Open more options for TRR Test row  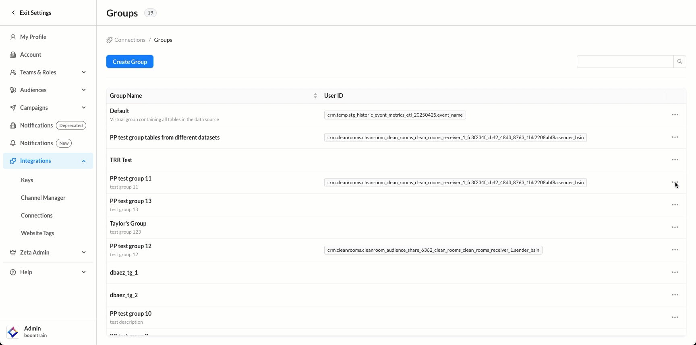[675, 160]
